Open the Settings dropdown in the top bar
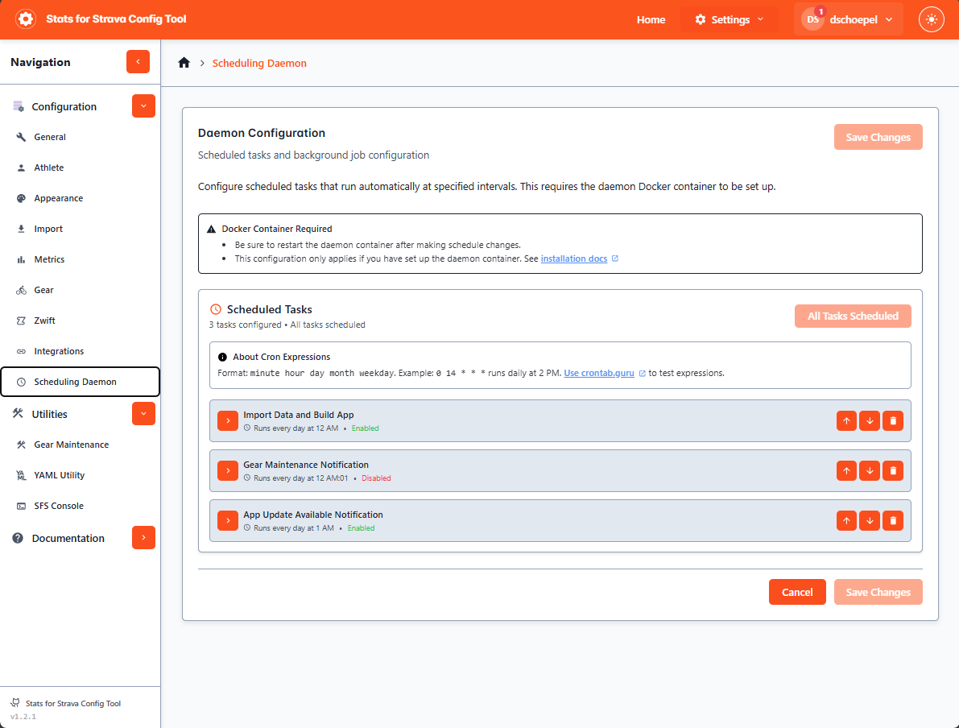The height and width of the screenshot is (728, 959). tap(728, 19)
